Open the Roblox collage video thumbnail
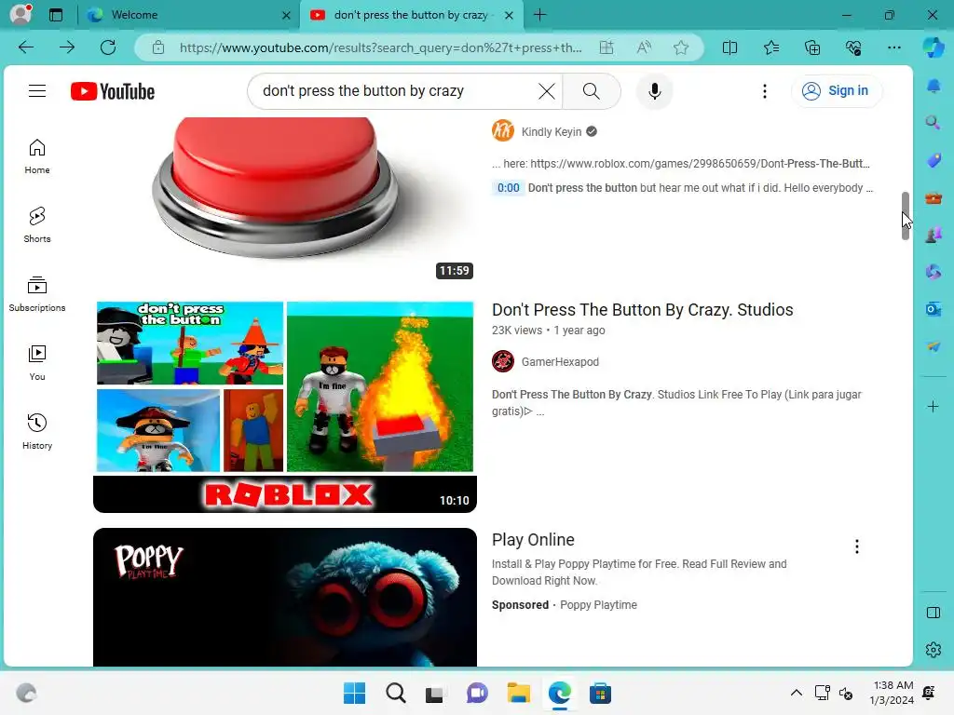Image resolution: width=954 pixels, height=715 pixels. [x=285, y=407]
